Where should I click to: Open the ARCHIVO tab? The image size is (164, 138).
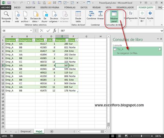6,8
